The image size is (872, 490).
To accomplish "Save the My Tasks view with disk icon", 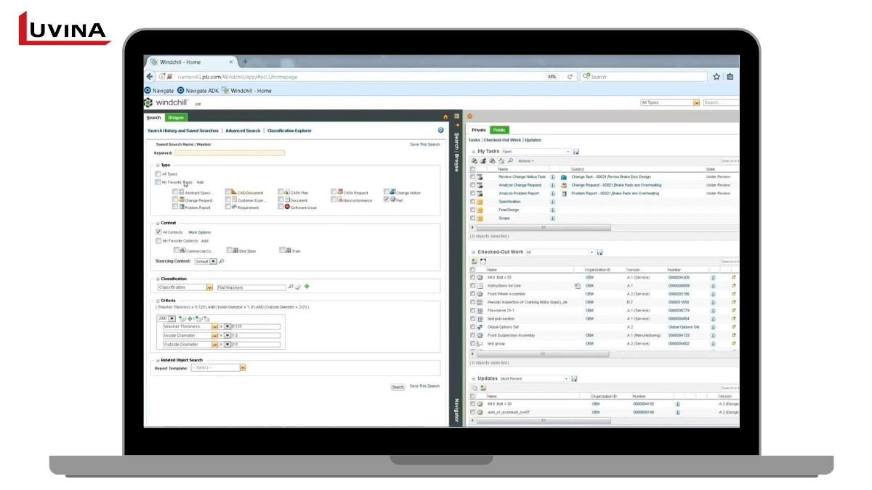I will (576, 151).
